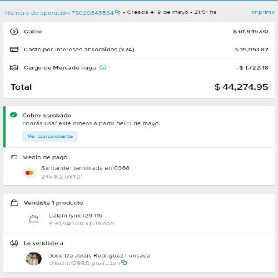Open info tooltip icon for Cargo de Mercado Pago
This screenshot has height=278, width=278.
point(103,68)
